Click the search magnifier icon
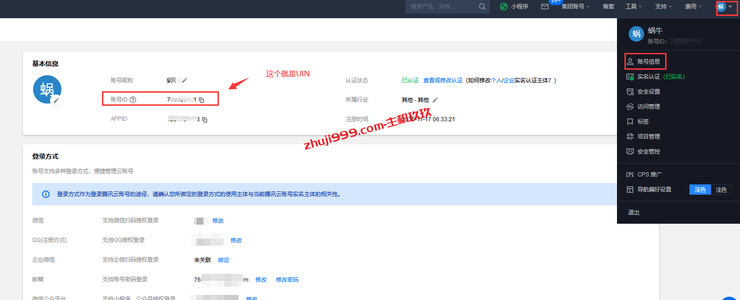Image resolution: width=740 pixels, height=300 pixels. 482,7
